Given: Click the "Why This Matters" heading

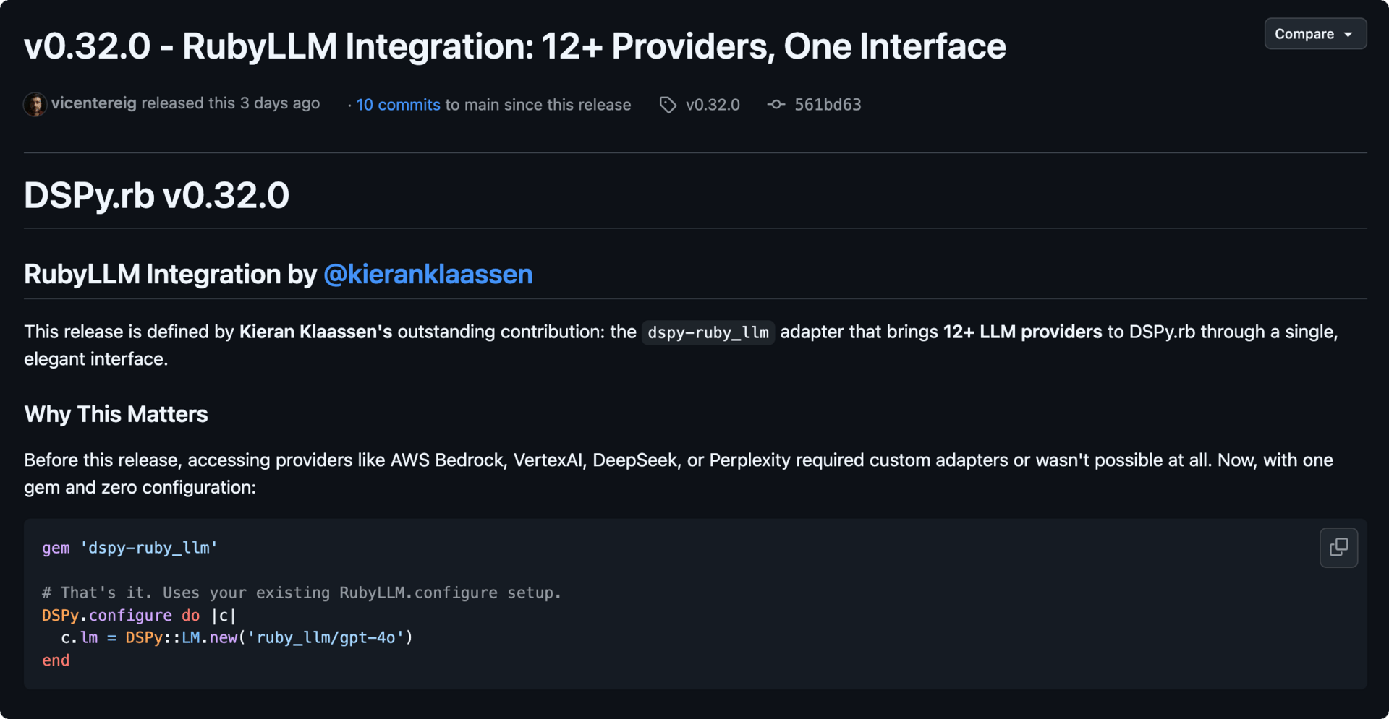Looking at the screenshot, I should (x=116, y=414).
